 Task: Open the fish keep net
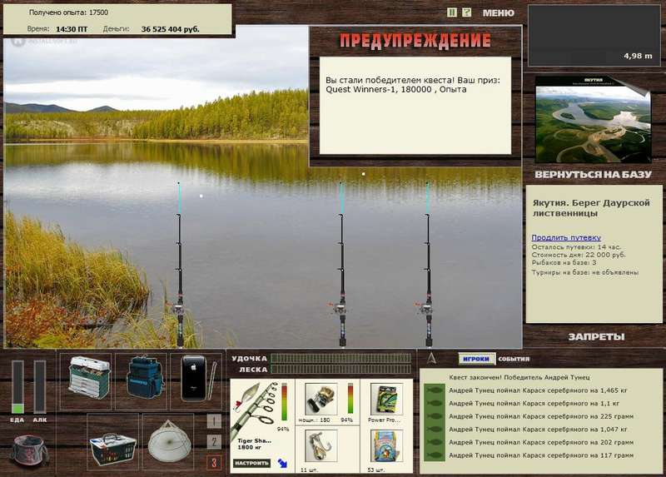tap(169, 441)
